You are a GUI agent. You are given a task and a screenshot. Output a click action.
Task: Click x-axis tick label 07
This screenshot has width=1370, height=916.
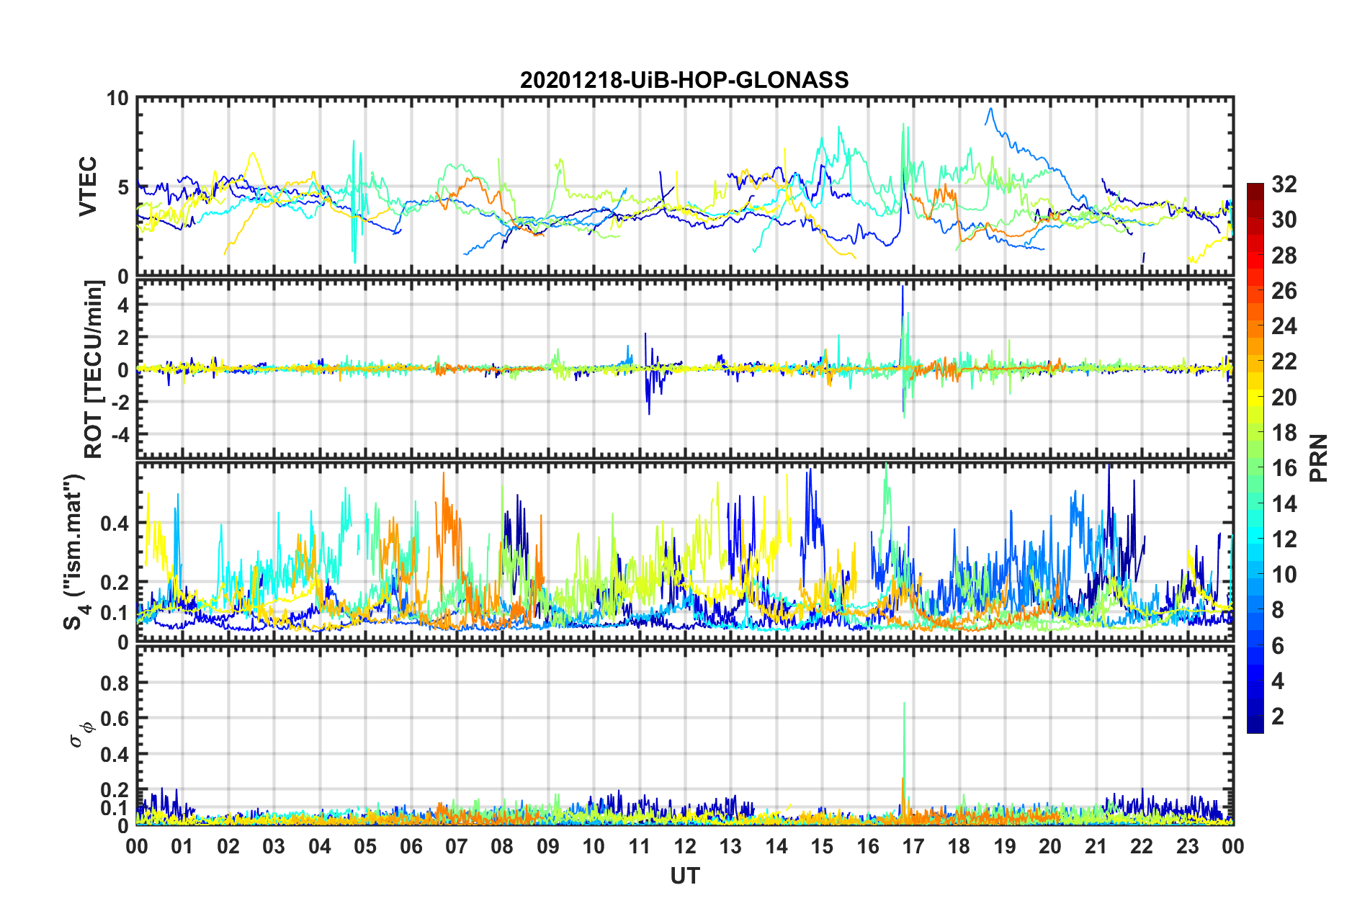[457, 846]
